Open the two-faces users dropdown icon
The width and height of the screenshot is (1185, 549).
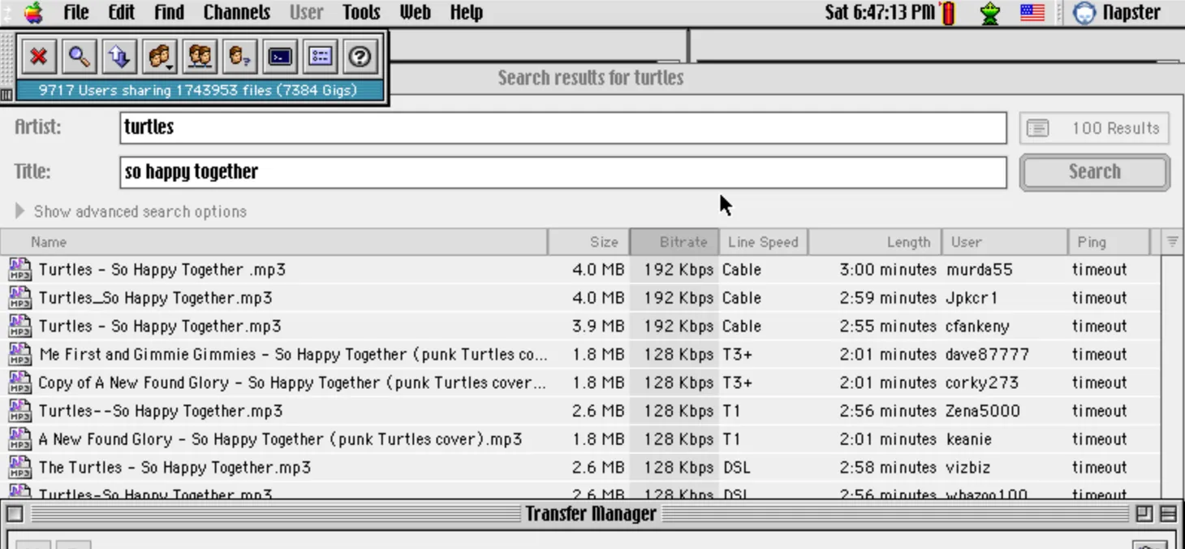tap(160, 56)
